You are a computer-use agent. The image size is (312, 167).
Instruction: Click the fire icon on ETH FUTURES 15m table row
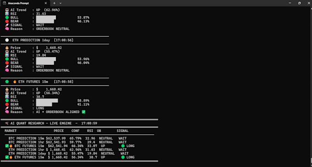tap(11, 157)
